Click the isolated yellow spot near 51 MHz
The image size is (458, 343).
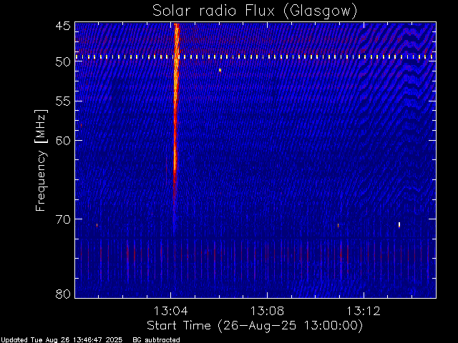pyautogui.click(x=220, y=70)
